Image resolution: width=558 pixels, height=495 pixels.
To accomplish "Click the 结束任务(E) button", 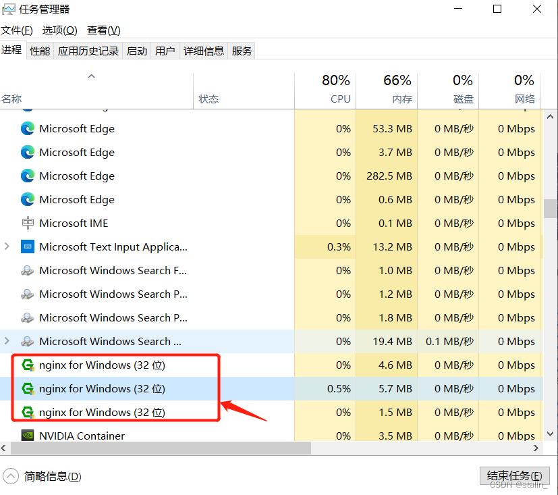I will pyautogui.click(x=515, y=476).
